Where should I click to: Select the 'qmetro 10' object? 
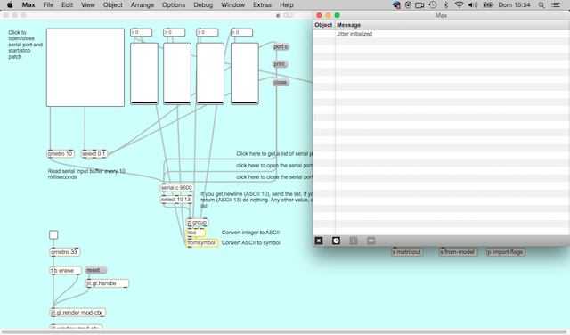61,153
